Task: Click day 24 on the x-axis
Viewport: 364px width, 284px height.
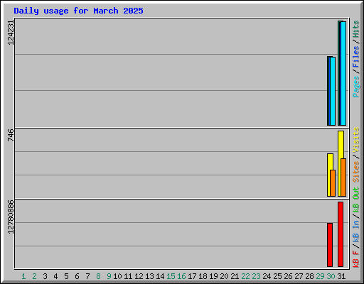Action: coord(267,276)
